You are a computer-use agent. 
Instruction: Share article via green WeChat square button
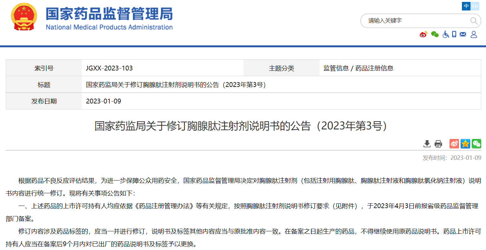[x=476, y=144]
